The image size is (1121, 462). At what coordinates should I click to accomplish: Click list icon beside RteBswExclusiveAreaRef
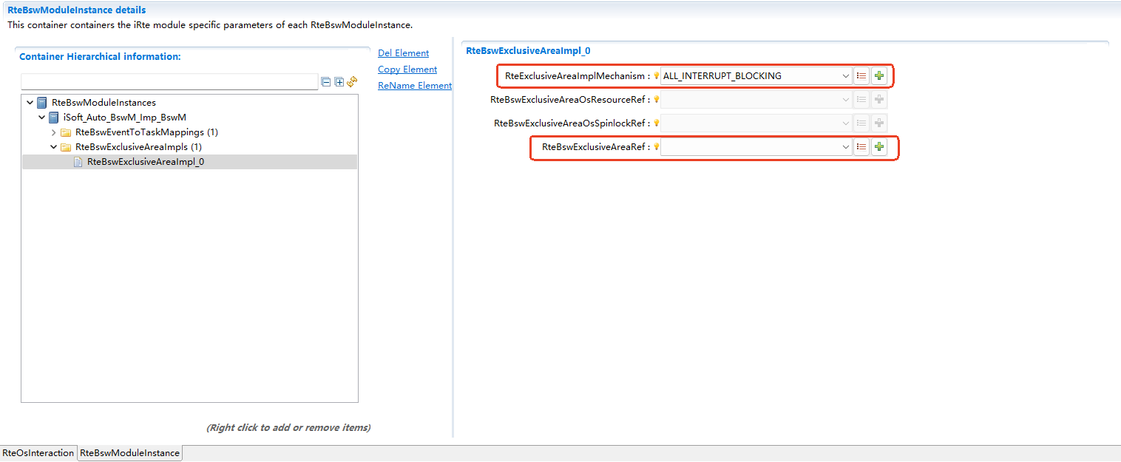coord(861,147)
